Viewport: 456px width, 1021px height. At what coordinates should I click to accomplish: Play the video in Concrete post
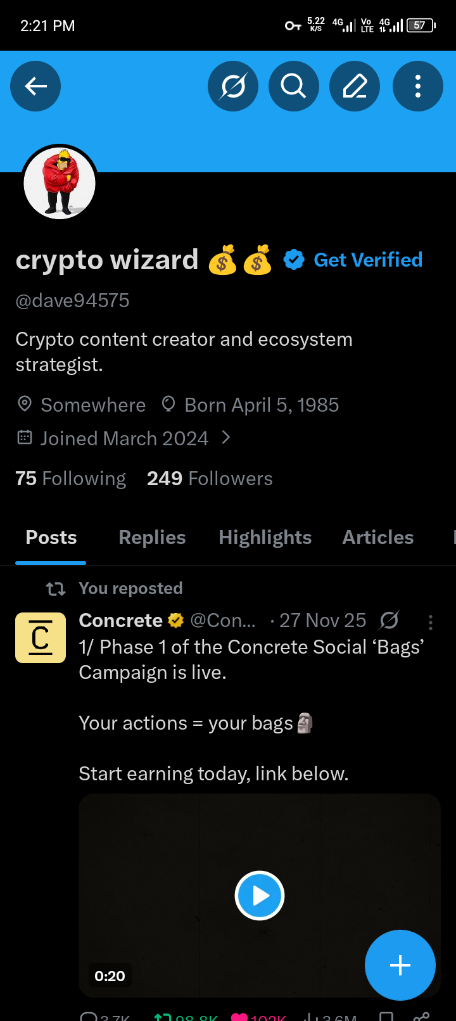pyautogui.click(x=260, y=896)
